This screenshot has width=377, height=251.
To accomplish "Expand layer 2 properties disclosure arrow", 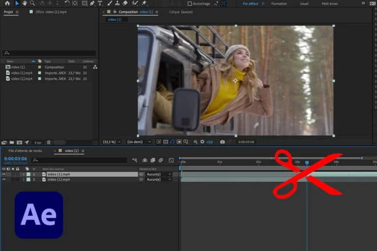I will (24, 179).
